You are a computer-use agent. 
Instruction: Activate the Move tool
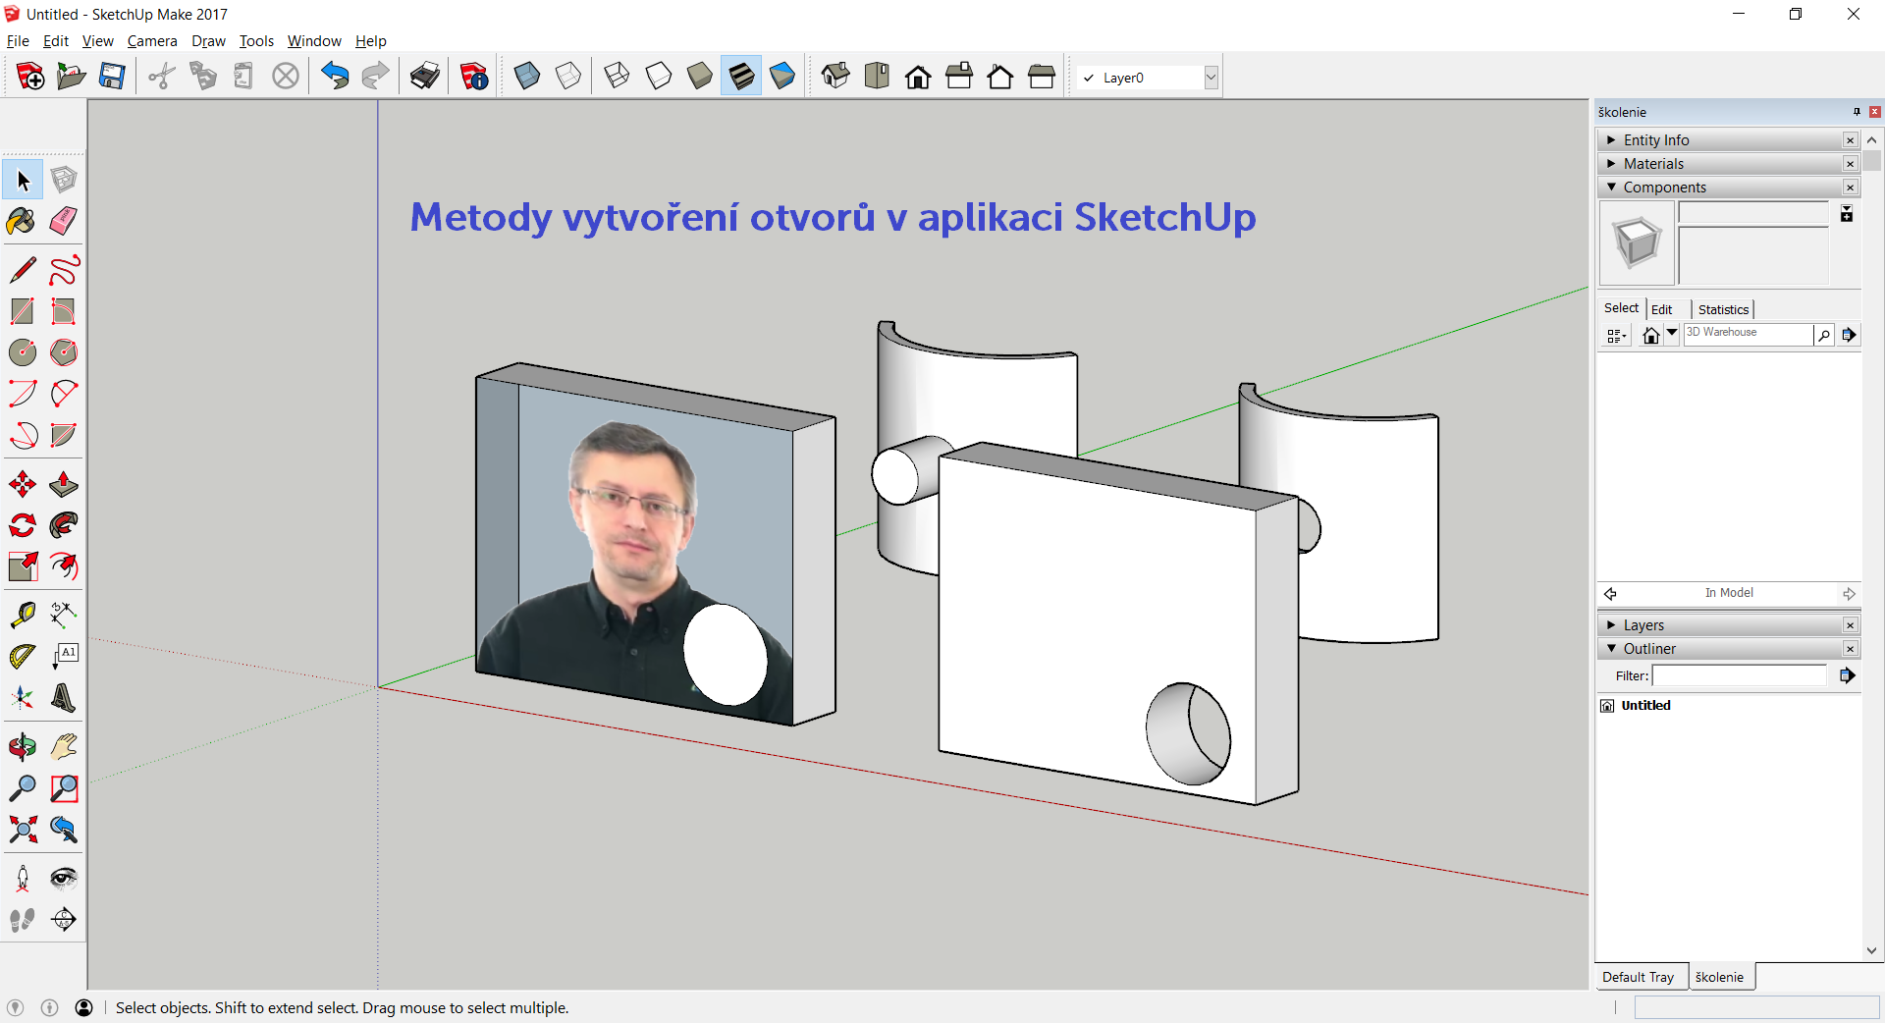click(x=23, y=484)
